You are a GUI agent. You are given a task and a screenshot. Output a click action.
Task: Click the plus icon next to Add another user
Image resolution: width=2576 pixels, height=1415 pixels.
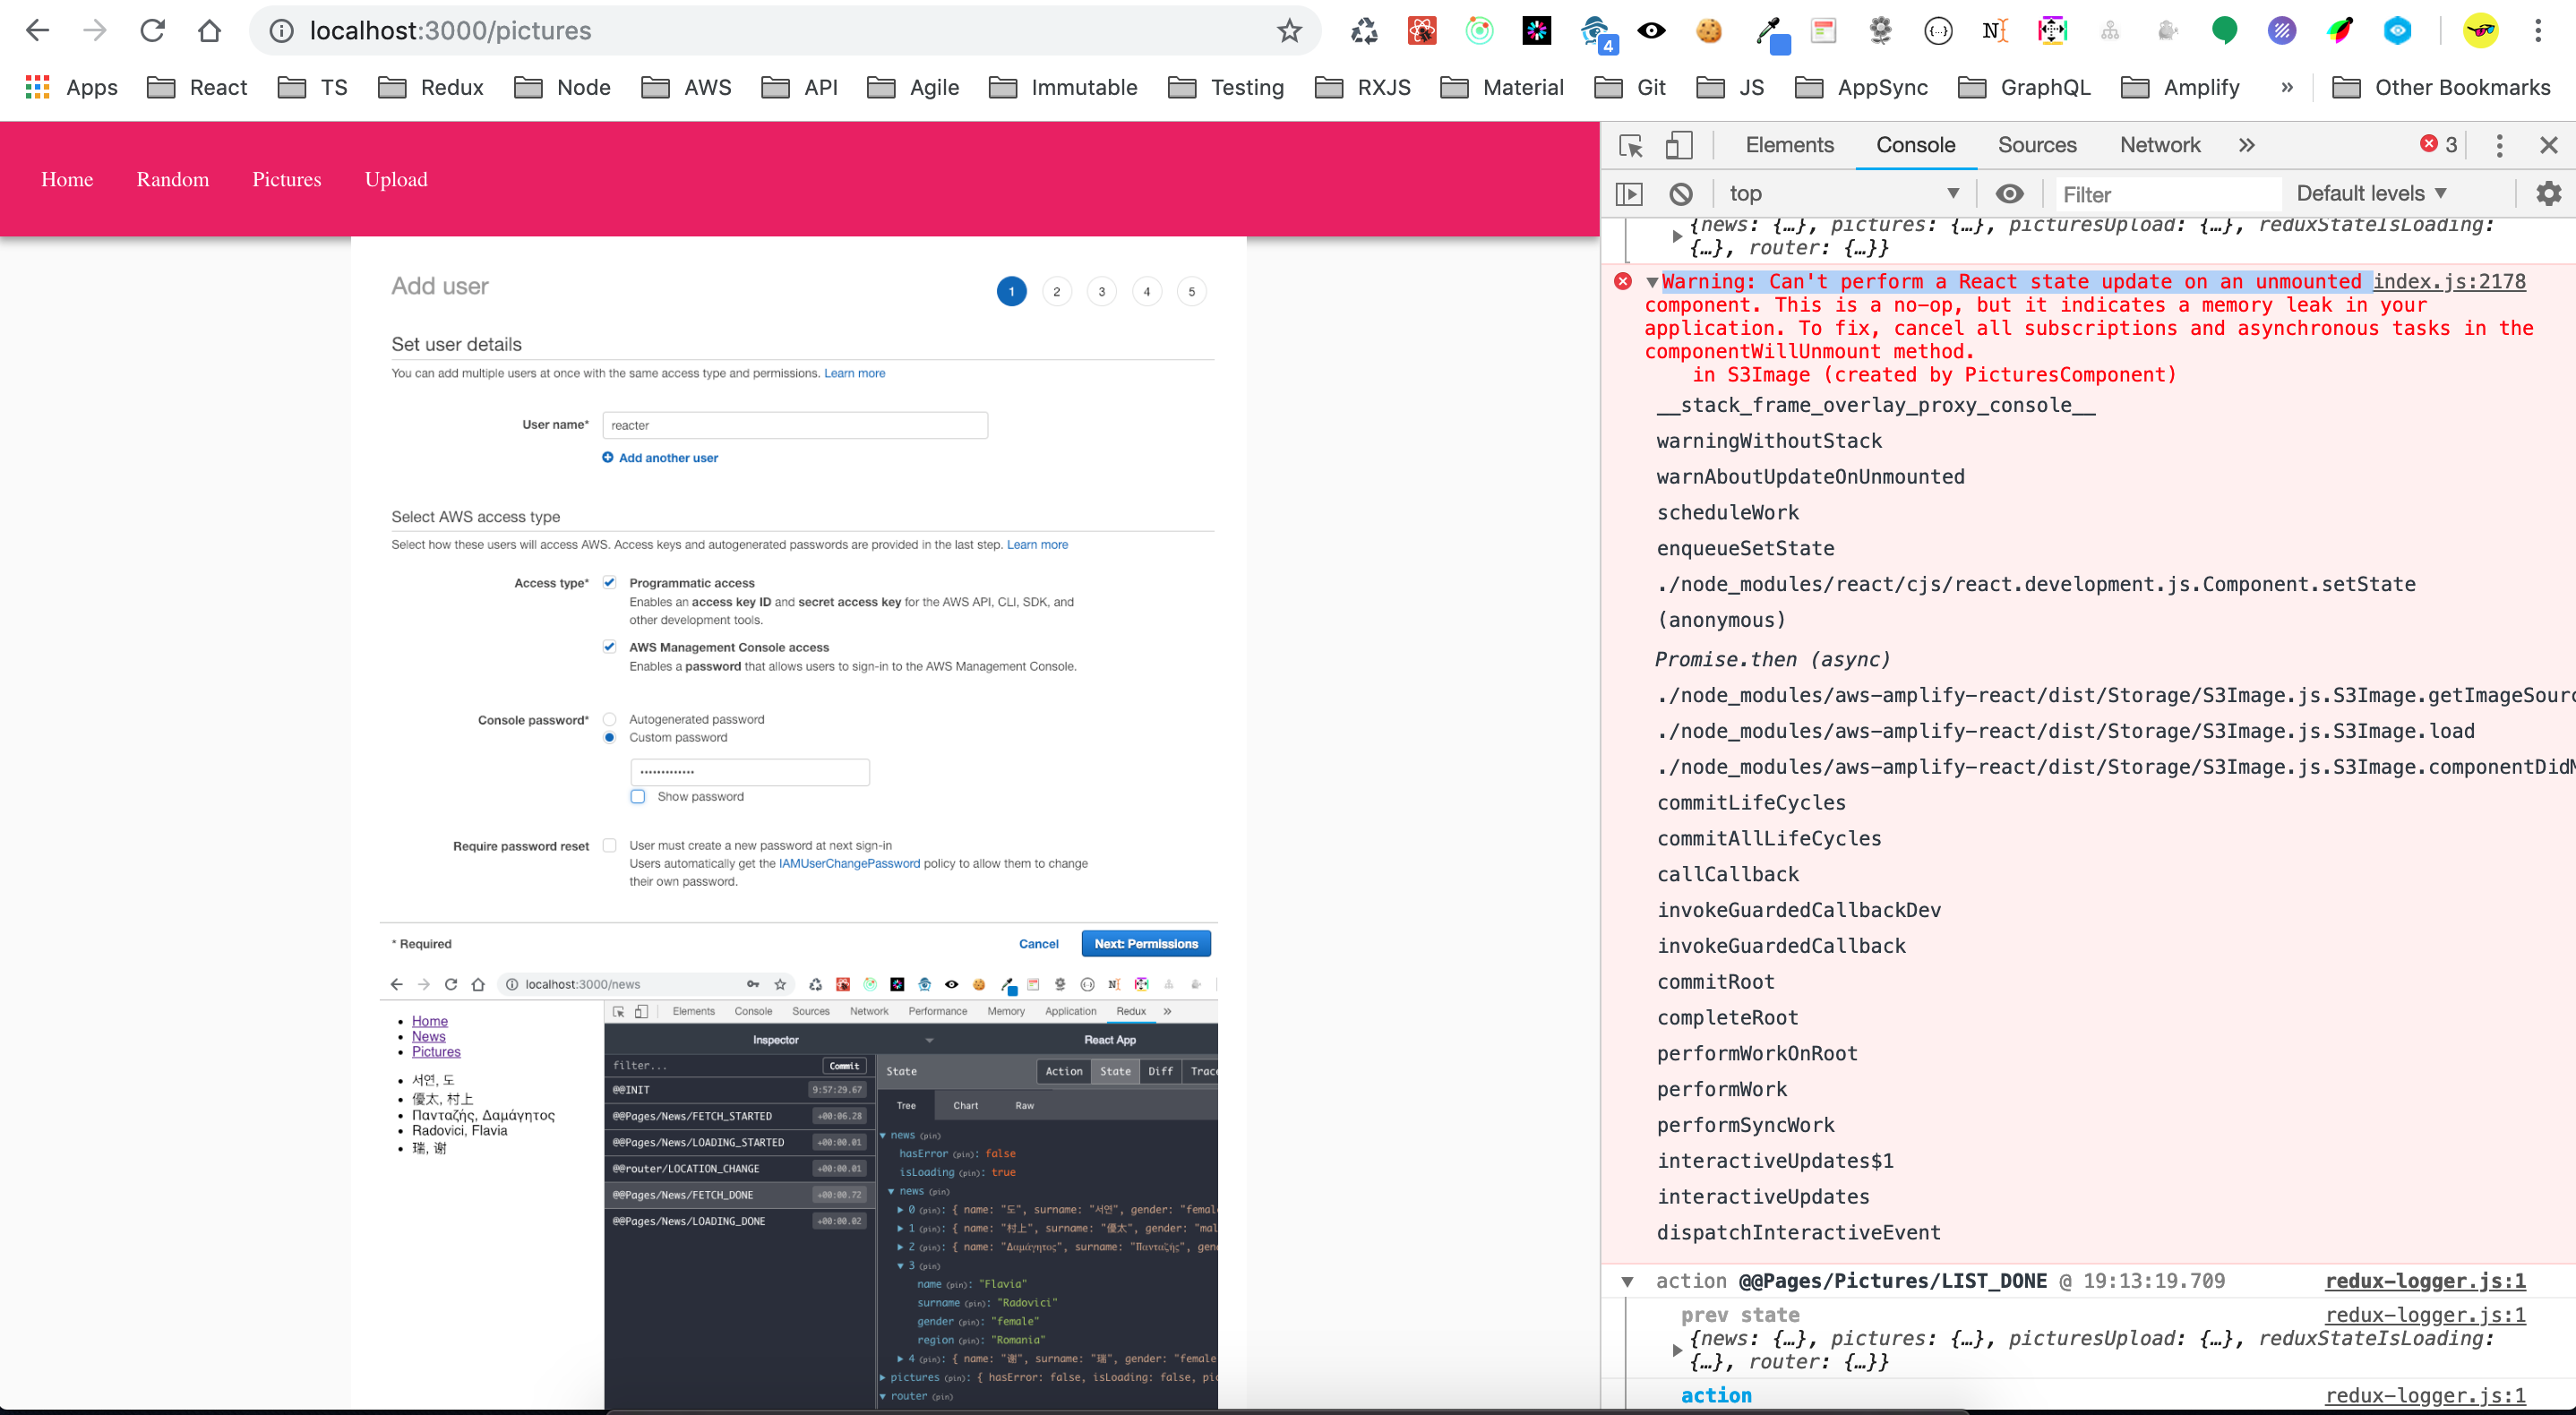(607, 457)
